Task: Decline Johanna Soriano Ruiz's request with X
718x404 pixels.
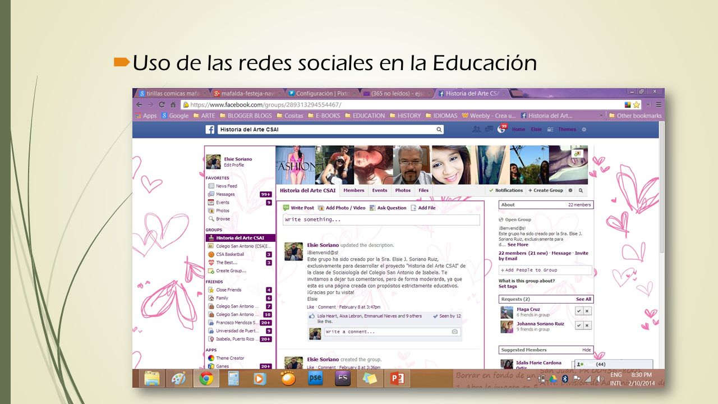Action: [x=587, y=325]
